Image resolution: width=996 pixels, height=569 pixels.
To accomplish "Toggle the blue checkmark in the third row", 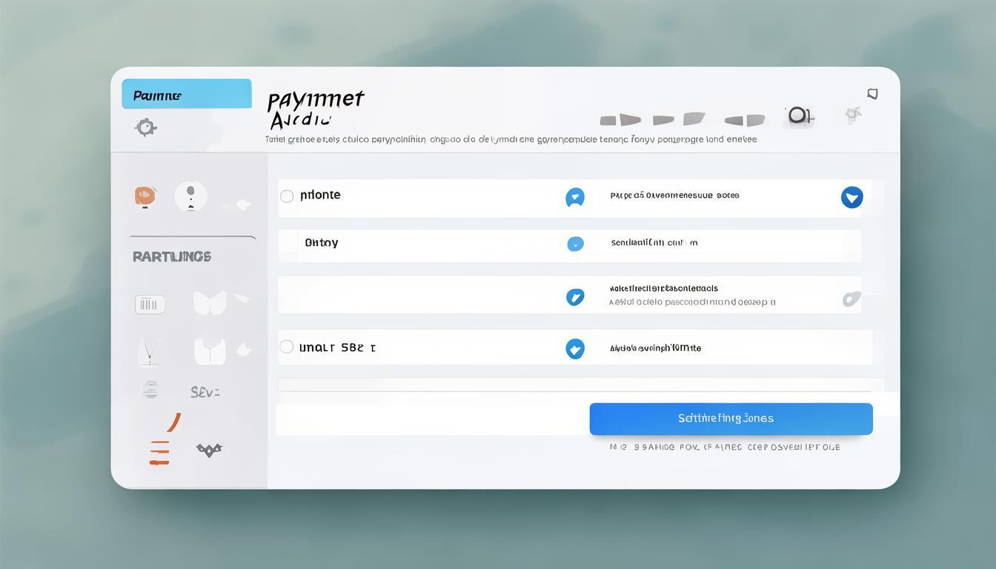I will click(x=575, y=297).
